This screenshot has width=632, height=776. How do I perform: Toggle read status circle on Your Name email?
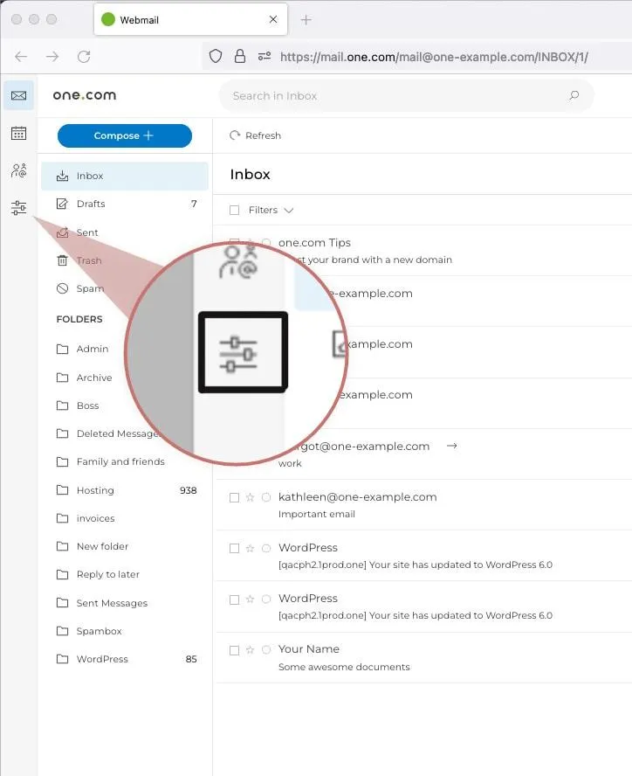click(x=266, y=650)
